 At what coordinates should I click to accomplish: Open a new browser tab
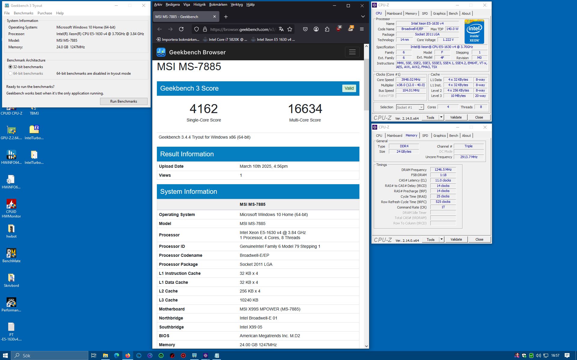click(226, 16)
